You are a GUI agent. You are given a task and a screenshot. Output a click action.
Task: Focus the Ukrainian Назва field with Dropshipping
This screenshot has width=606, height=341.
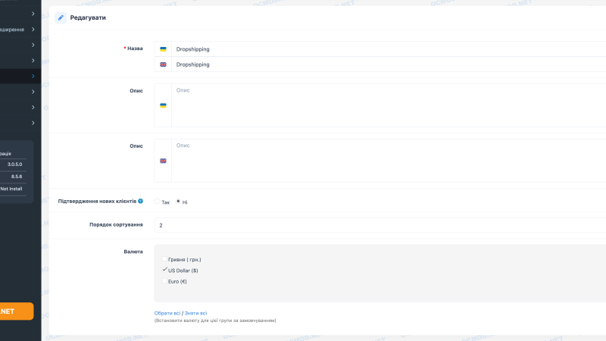tap(389, 49)
